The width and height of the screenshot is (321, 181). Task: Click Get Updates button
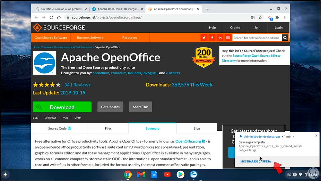(x=110, y=107)
